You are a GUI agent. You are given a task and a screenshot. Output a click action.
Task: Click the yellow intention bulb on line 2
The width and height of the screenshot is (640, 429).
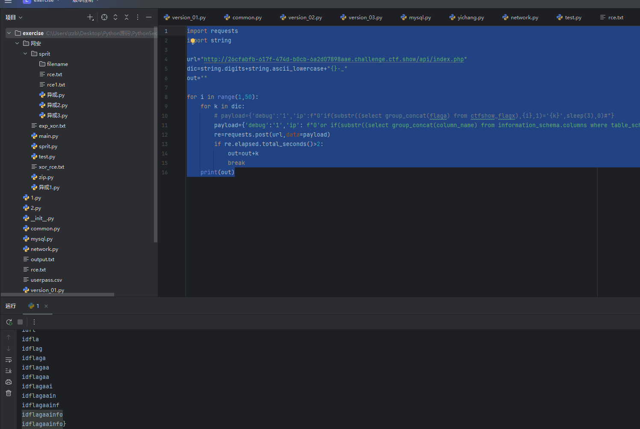click(x=193, y=41)
